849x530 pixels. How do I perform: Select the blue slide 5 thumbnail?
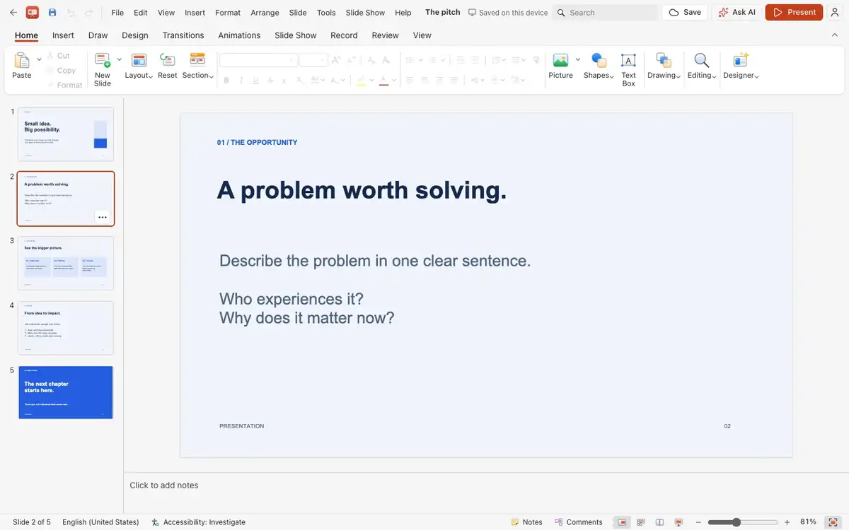point(66,392)
